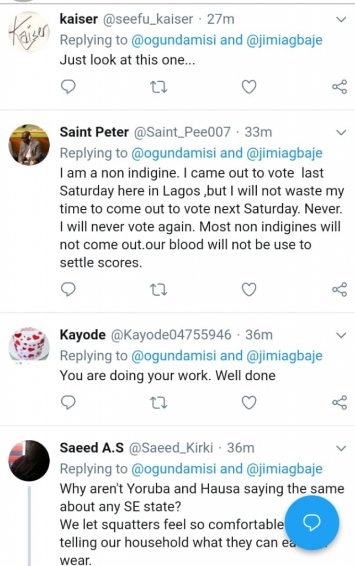
Task: Retweet Saint Peter's tweet
Action: (159, 289)
